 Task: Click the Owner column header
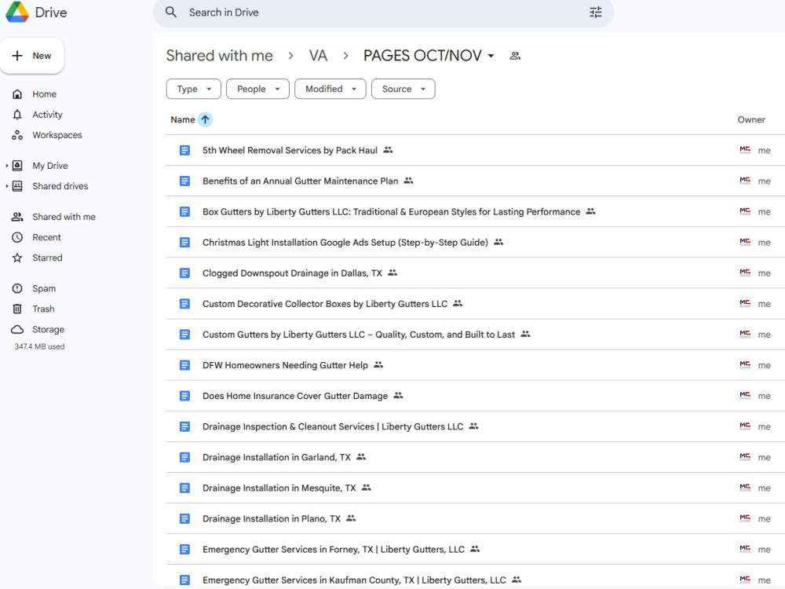point(751,119)
